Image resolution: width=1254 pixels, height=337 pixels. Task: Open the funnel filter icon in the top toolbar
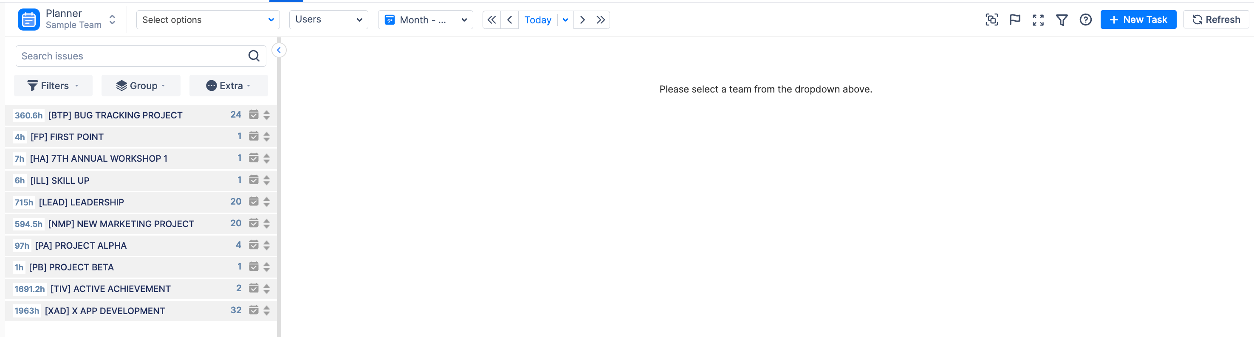coord(1062,20)
